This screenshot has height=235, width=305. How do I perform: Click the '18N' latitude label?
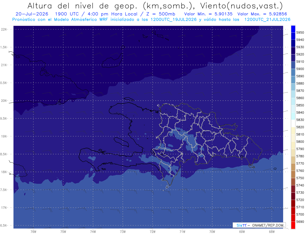click(4, 172)
